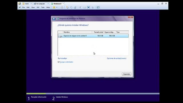Click the Actualizar link
Viewport: 183px width, 103px height.
63,58
